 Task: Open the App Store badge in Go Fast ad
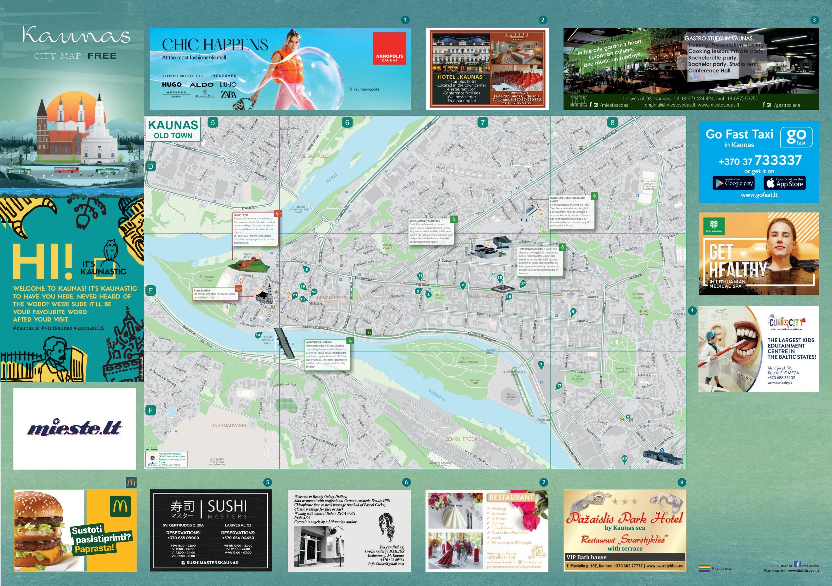[785, 183]
